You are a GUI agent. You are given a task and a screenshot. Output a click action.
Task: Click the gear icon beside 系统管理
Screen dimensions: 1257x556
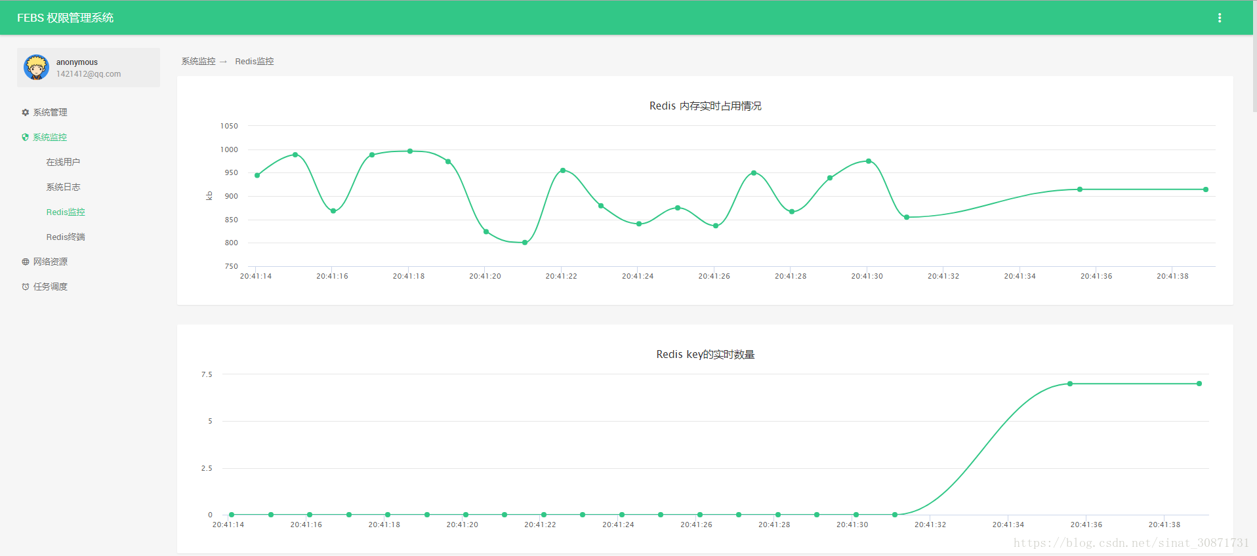click(x=26, y=112)
